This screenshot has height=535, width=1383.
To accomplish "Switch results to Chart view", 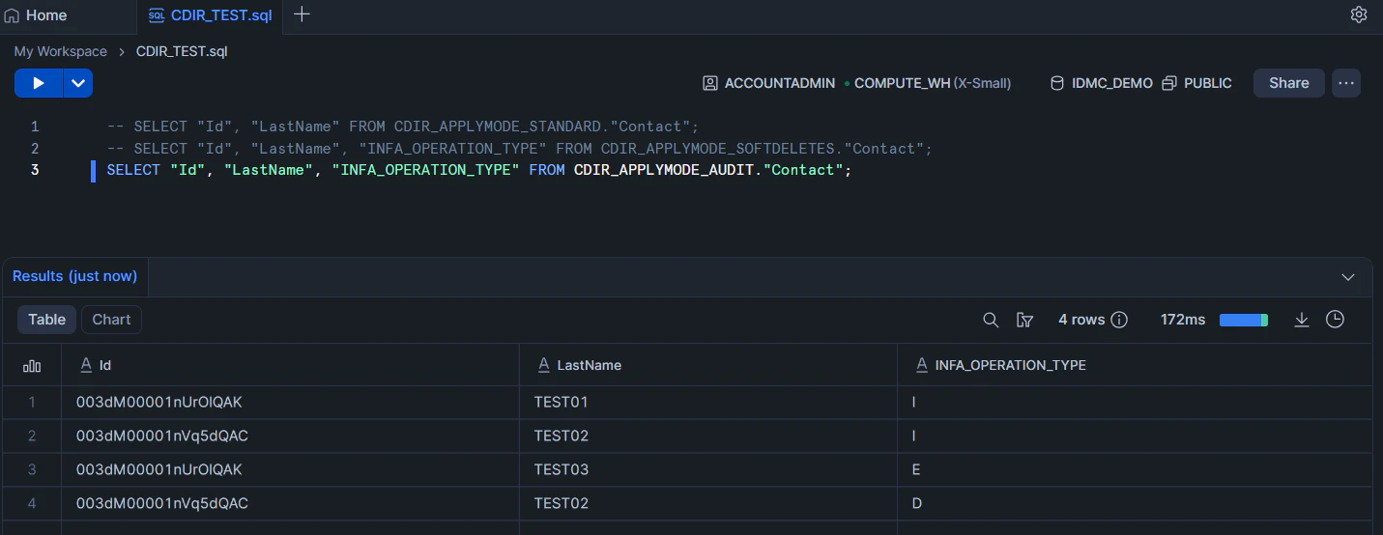I will click(x=111, y=320).
